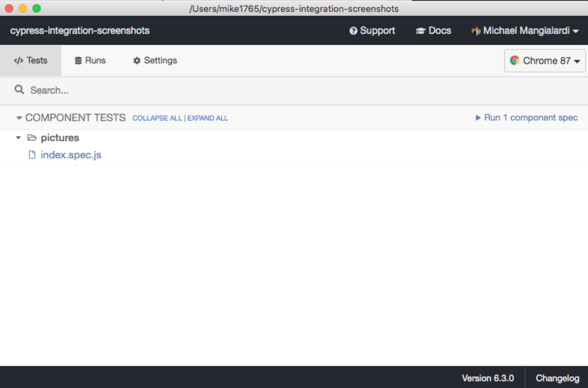The height and width of the screenshot is (388, 588).
Task: Click the magnifying glass search icon
Action: pos(19,90)
